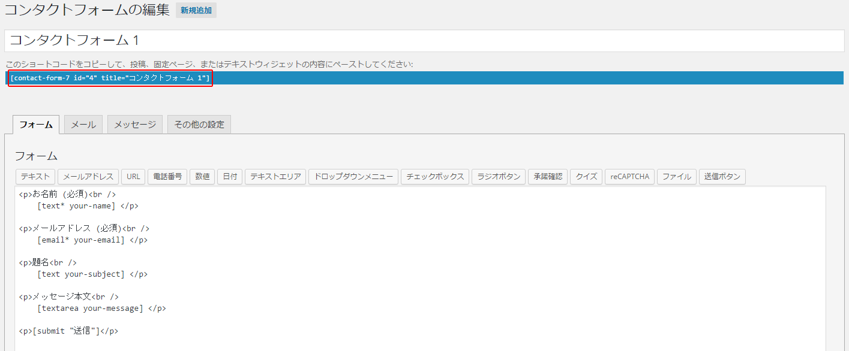Viewport: 849px width, 351px height.
Task: Insert a 日付 tag
Action: tap(230, 177)
